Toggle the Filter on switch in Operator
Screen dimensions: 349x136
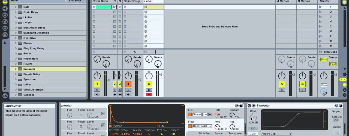pyautogui.click(x=190, y=126)
